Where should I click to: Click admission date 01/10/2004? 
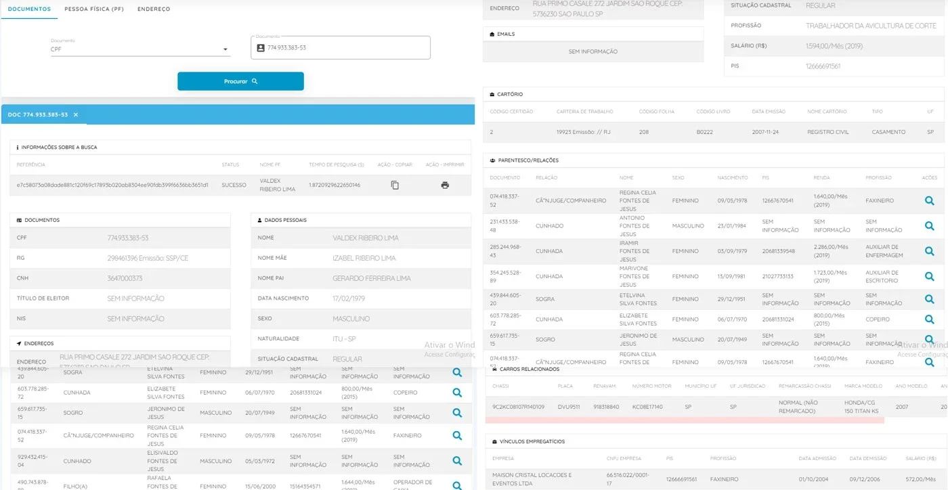coord(813,479)
